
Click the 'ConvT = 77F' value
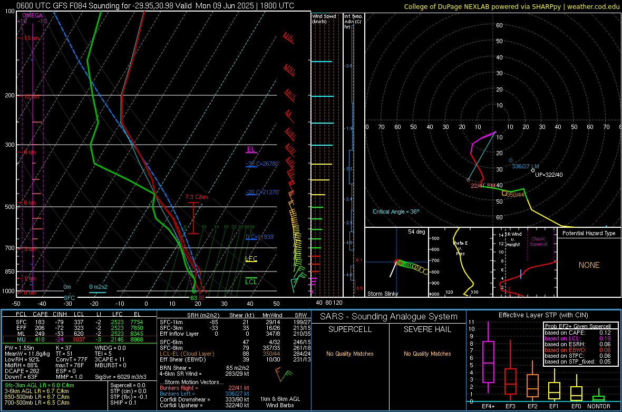pyautogui.click(x=72, y=359)
